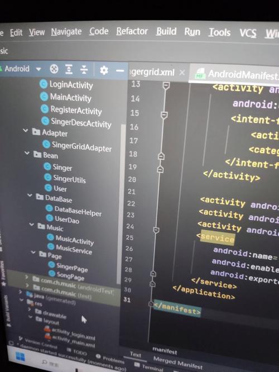The height and width of the screenshot is (372, 279).
Task: Click the Collapse All icon in project panel
Action: 84,69
